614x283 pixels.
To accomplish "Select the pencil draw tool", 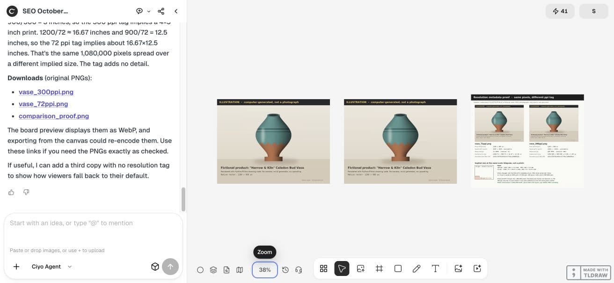I will (x=417, y=268).
